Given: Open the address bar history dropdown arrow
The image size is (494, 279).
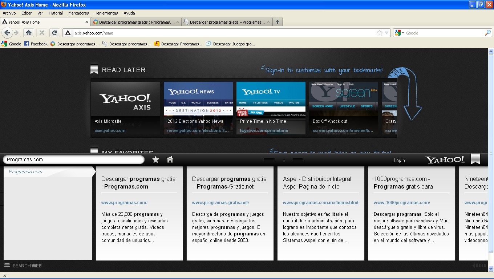Looking at the screenshot, I should click(387, 33).
